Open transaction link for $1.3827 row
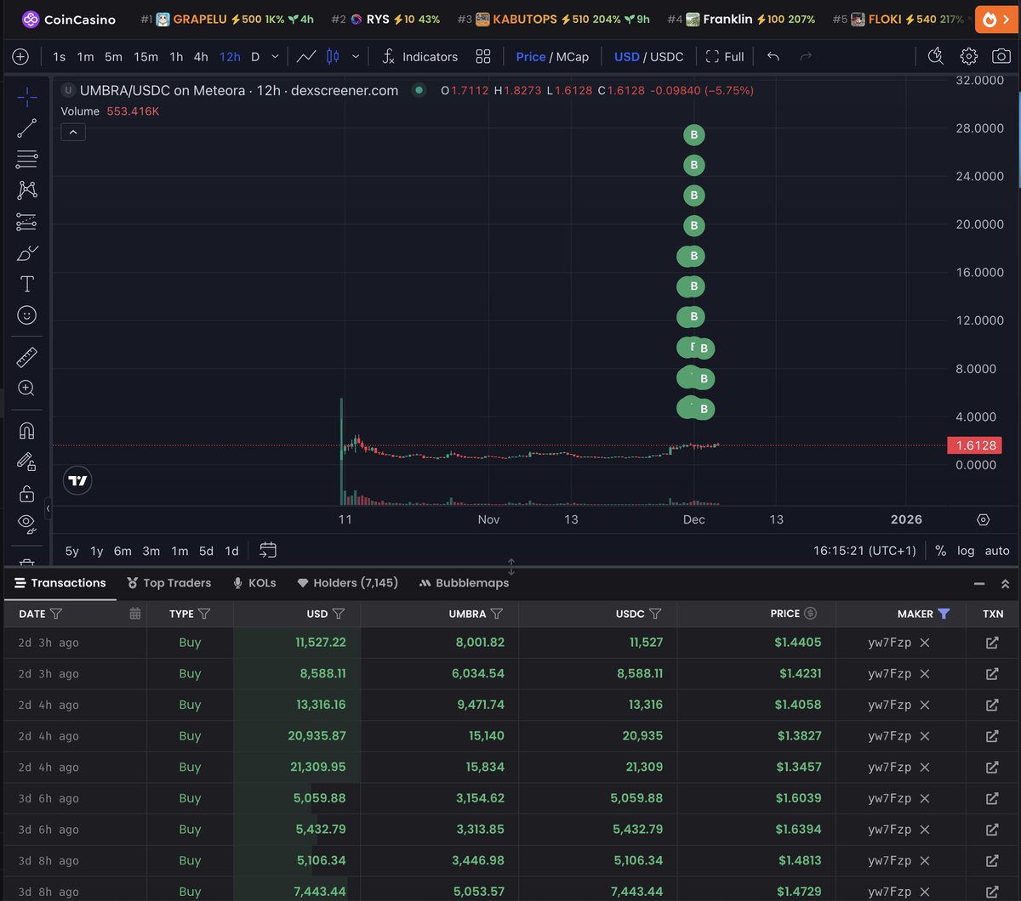Screen dimensions: 1021x901 point(992,736)
